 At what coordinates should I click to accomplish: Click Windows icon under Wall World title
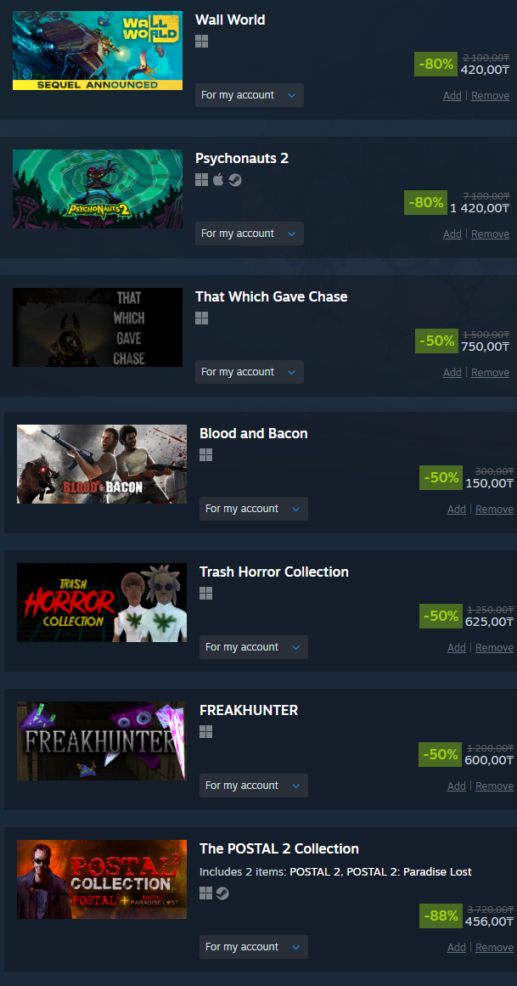pos(201,42)
